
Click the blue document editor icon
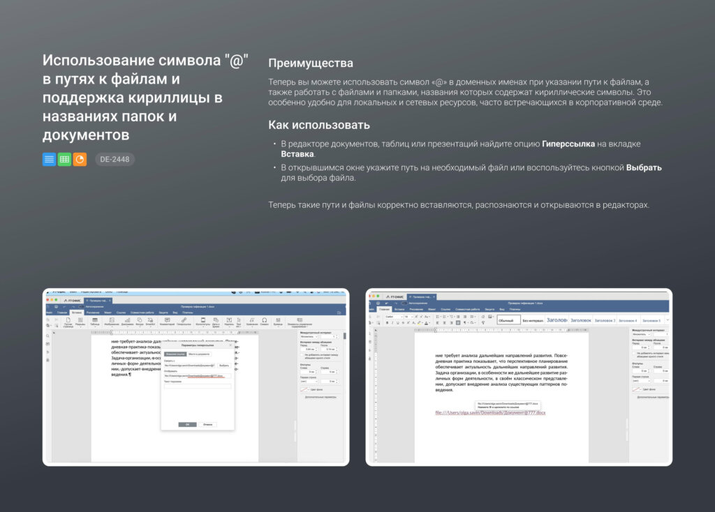coord(49,159)
